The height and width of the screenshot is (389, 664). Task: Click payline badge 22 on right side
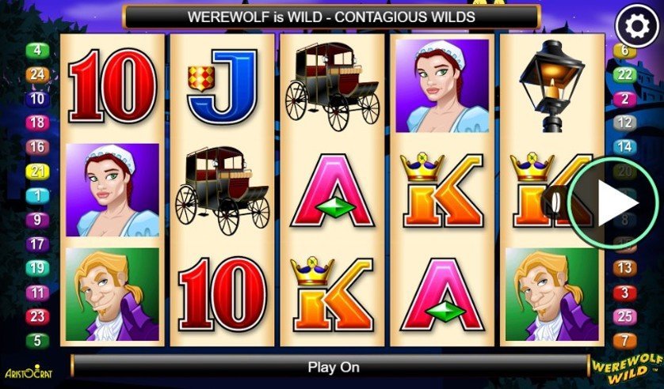point(624,75)
